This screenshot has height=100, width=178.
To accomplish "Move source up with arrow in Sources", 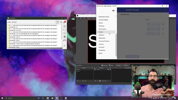I will (103, 81).
